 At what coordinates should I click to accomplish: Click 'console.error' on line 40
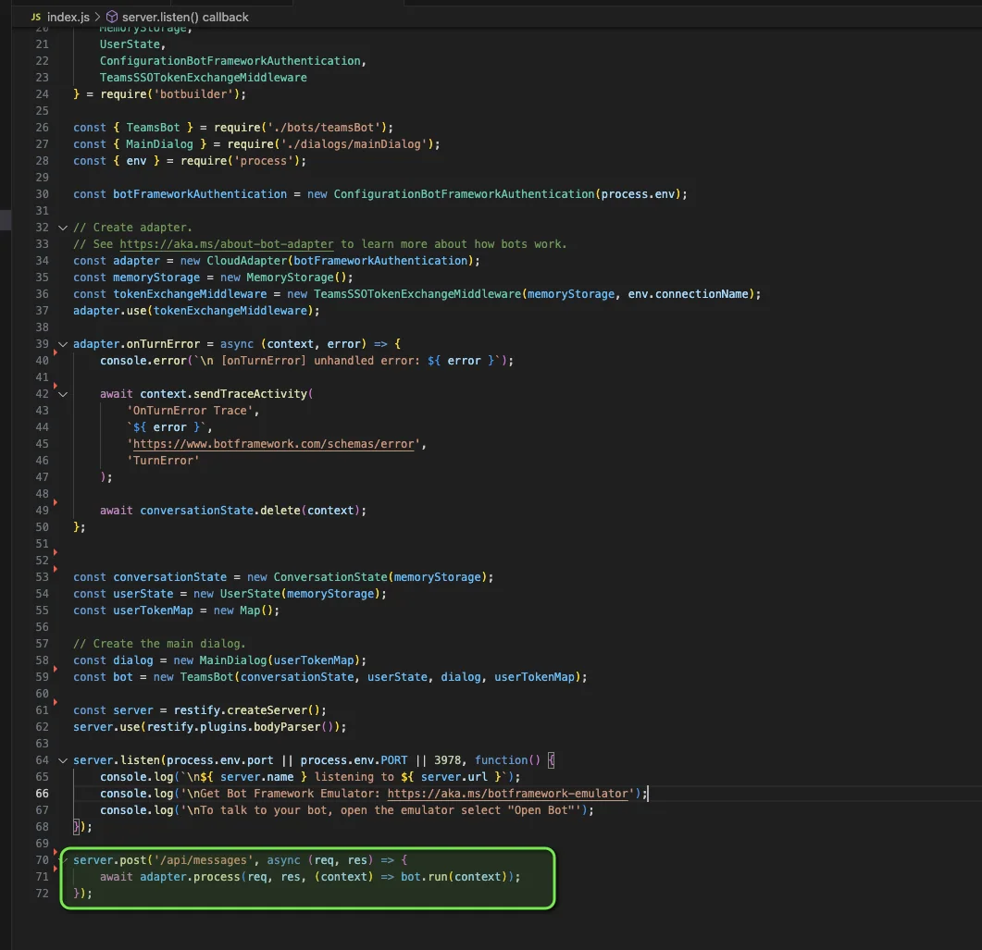[143, 361]
